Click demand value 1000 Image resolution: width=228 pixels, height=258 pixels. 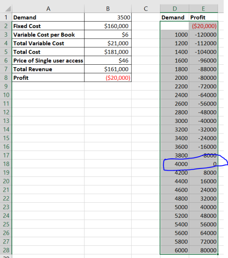pos(175,35)
